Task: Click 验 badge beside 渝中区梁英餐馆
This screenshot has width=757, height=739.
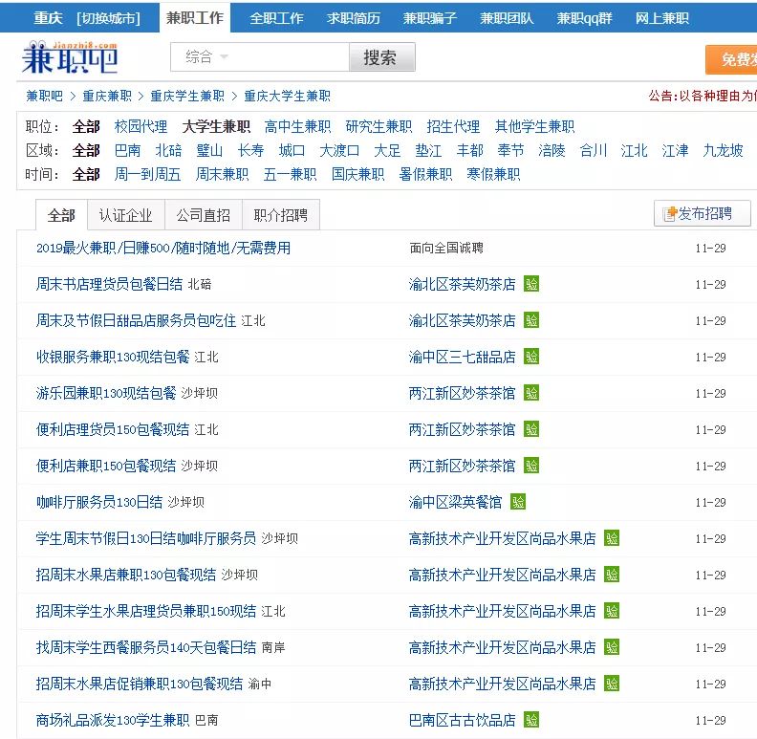Action: pyautogui.click(x=518, y=502)
